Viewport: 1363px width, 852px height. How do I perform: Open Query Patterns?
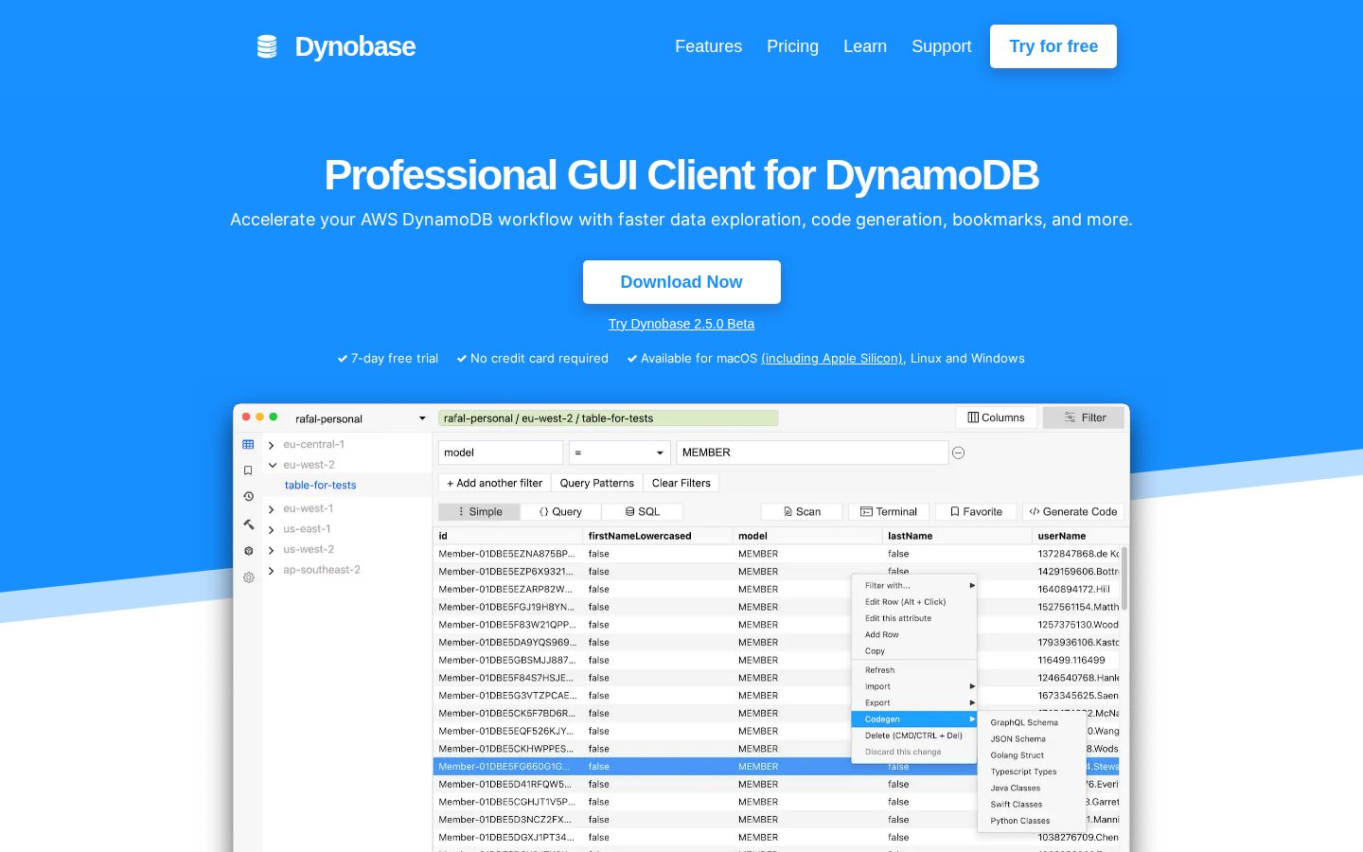click(x=596, y=483)
